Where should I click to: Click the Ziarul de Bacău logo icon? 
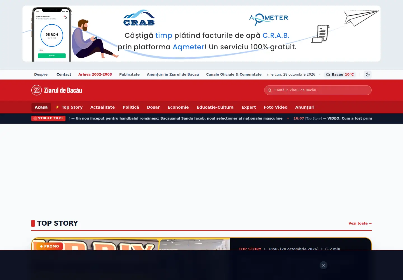36,90
